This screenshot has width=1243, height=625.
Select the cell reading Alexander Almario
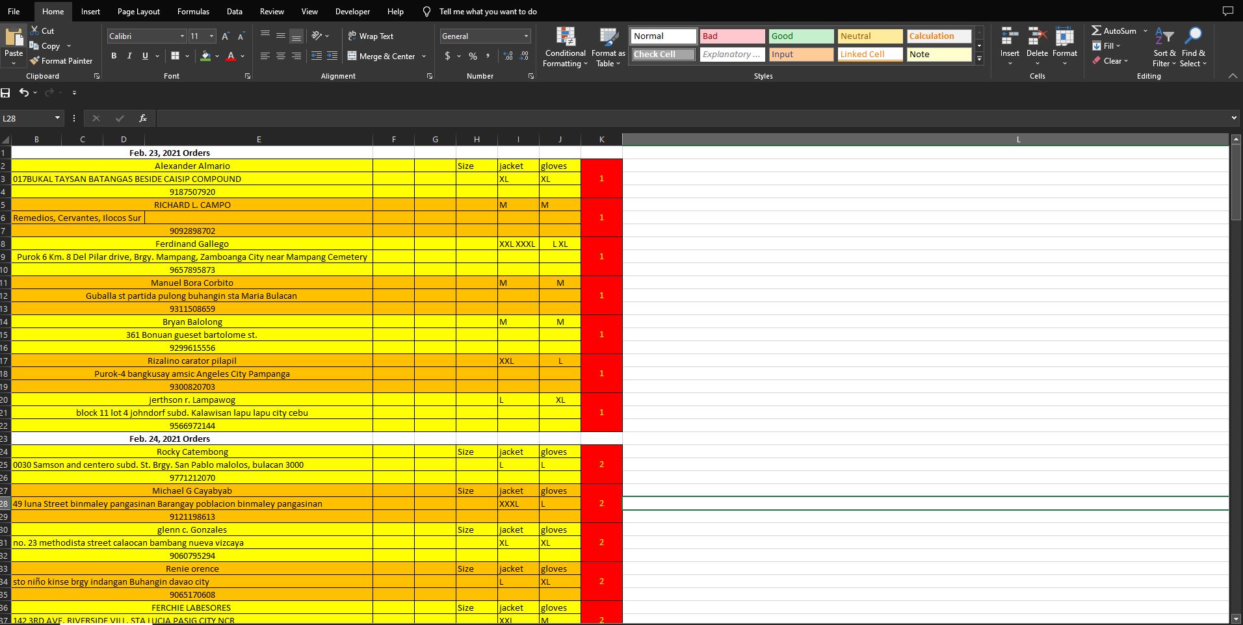coord(192,166)
